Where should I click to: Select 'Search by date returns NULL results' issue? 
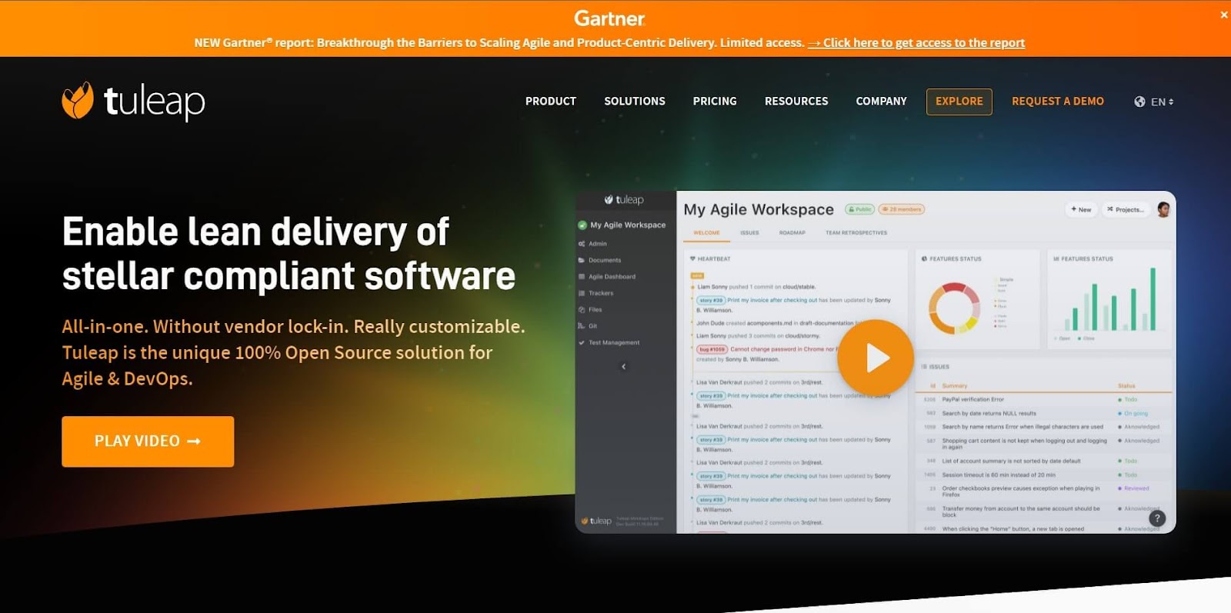pos(1044,414)
